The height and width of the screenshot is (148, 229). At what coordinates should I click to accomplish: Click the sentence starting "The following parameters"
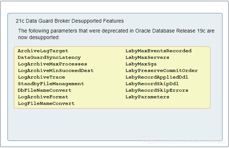pyautogui.click(x=116, y=34)
